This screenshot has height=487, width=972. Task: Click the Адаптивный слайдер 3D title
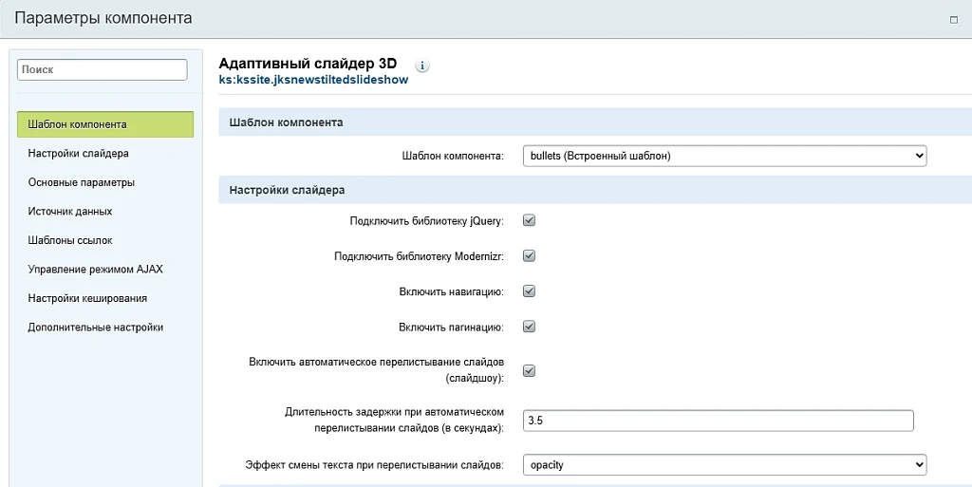pos(308,64)
